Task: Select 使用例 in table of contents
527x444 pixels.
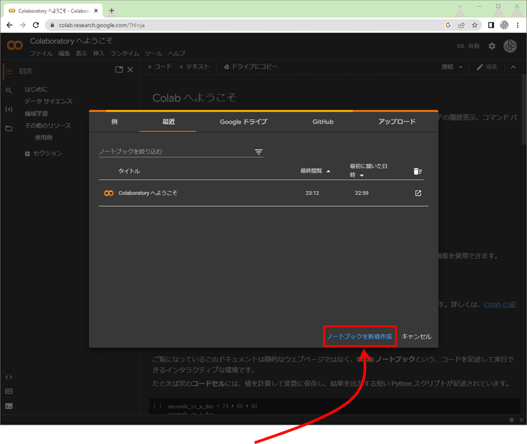Action: pos(43,138)
